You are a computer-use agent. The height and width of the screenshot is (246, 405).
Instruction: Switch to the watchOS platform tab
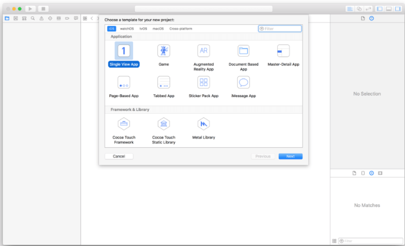tap(127, 28)
